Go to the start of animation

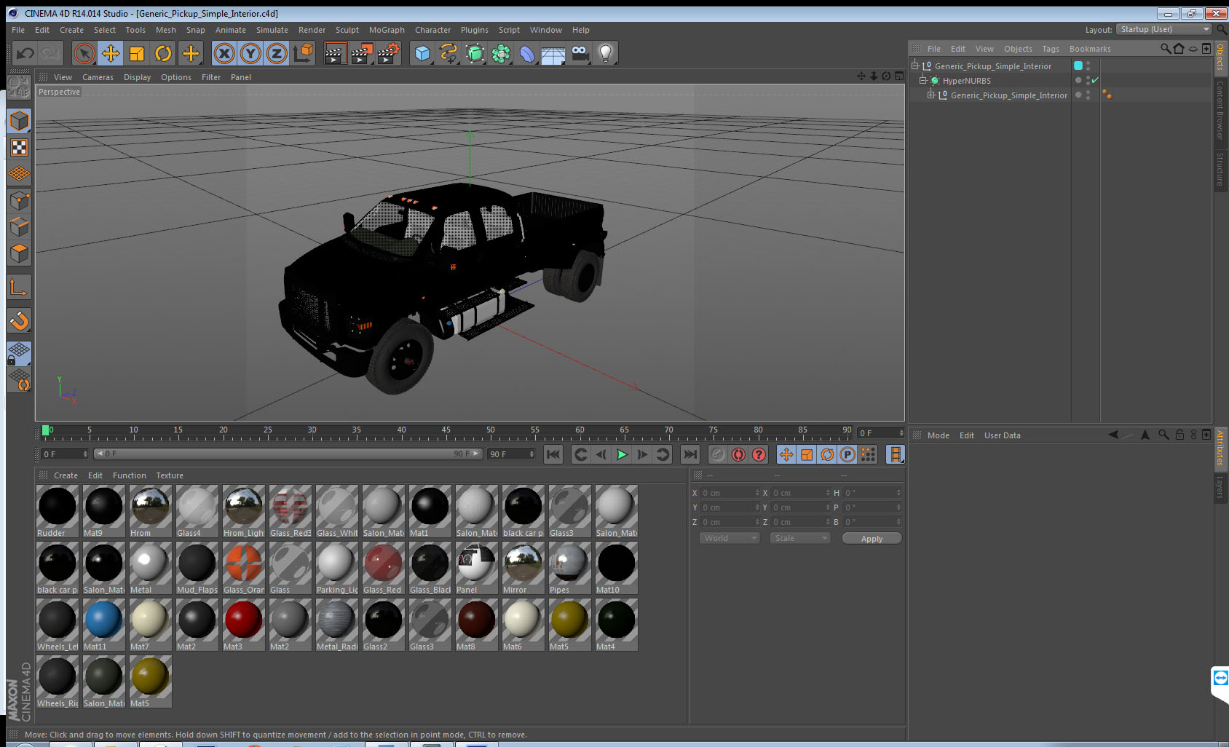553,454
